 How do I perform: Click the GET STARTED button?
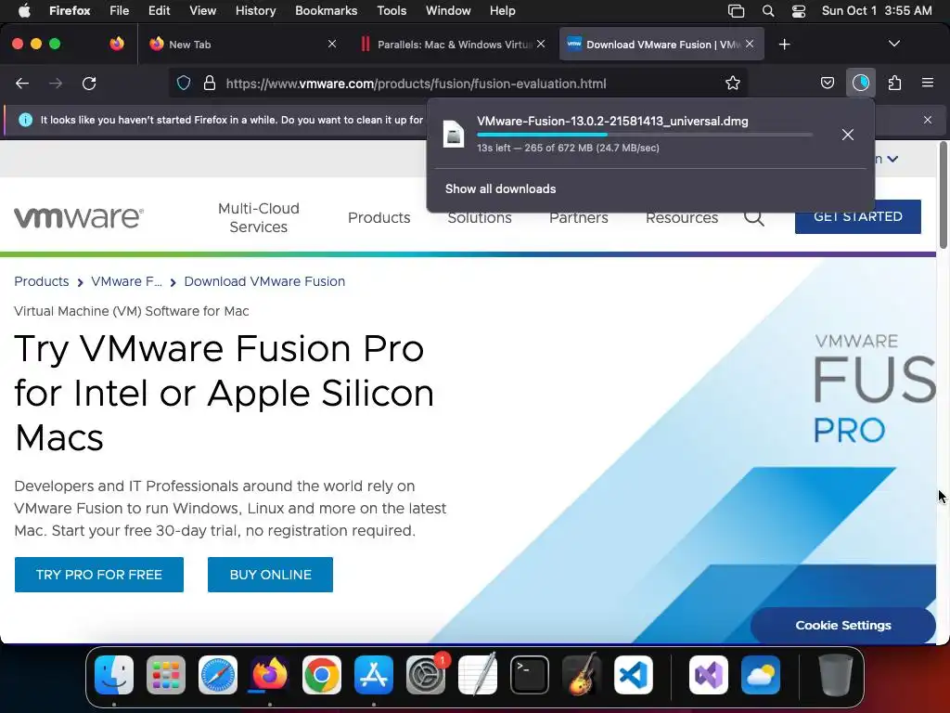pos(858,216)
